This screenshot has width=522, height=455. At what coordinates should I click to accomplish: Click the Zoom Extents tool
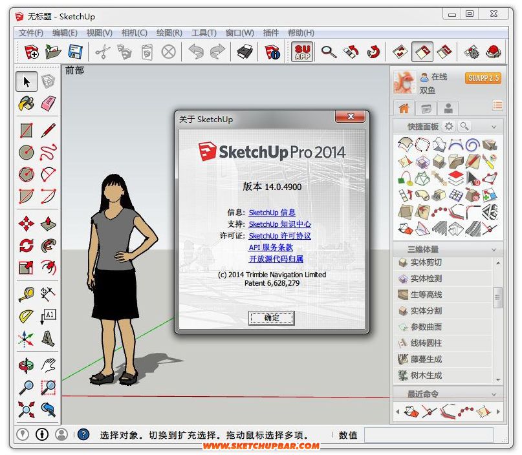(27, 409)
